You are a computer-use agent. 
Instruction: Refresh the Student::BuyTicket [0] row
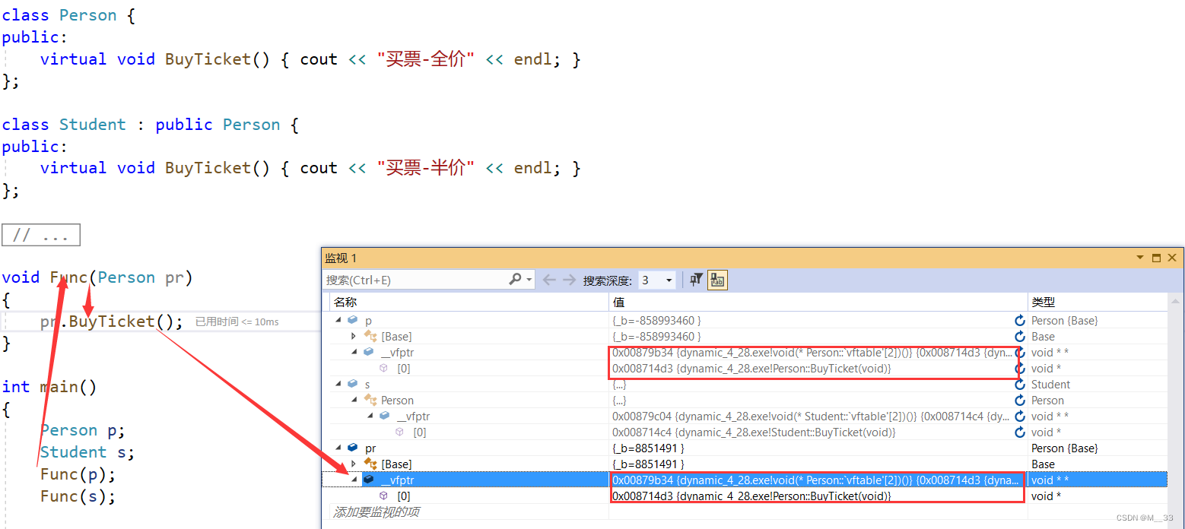pyautogui.click(x=1020, y=432)
